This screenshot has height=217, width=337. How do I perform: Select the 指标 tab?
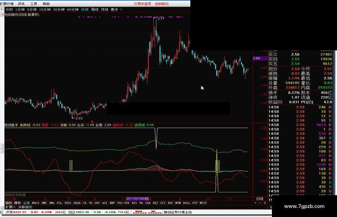[9, 203]
